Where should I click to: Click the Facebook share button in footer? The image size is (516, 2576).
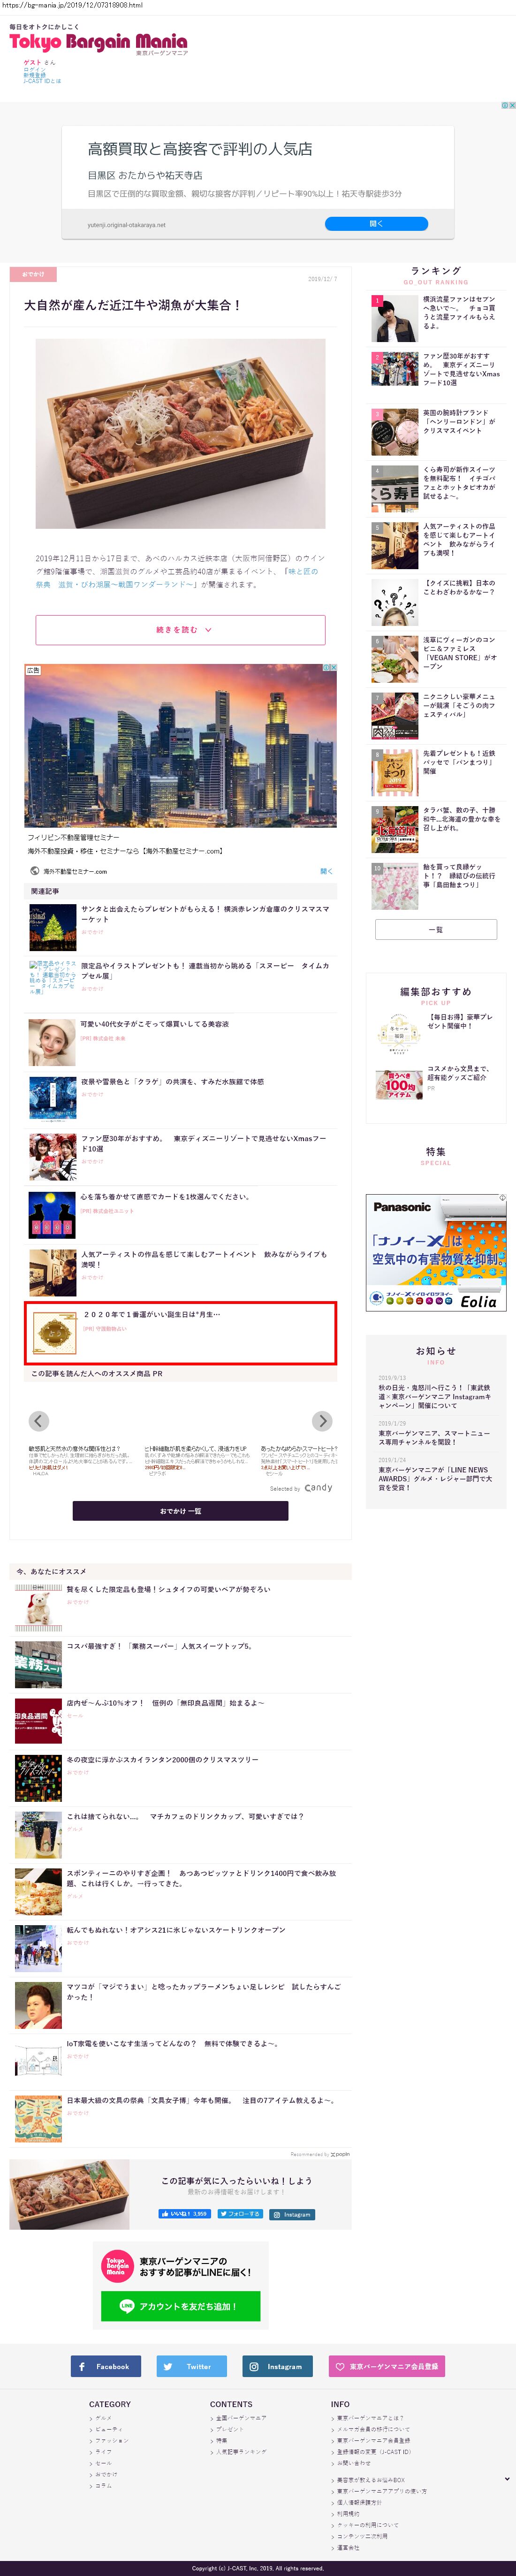[105, 2366]
